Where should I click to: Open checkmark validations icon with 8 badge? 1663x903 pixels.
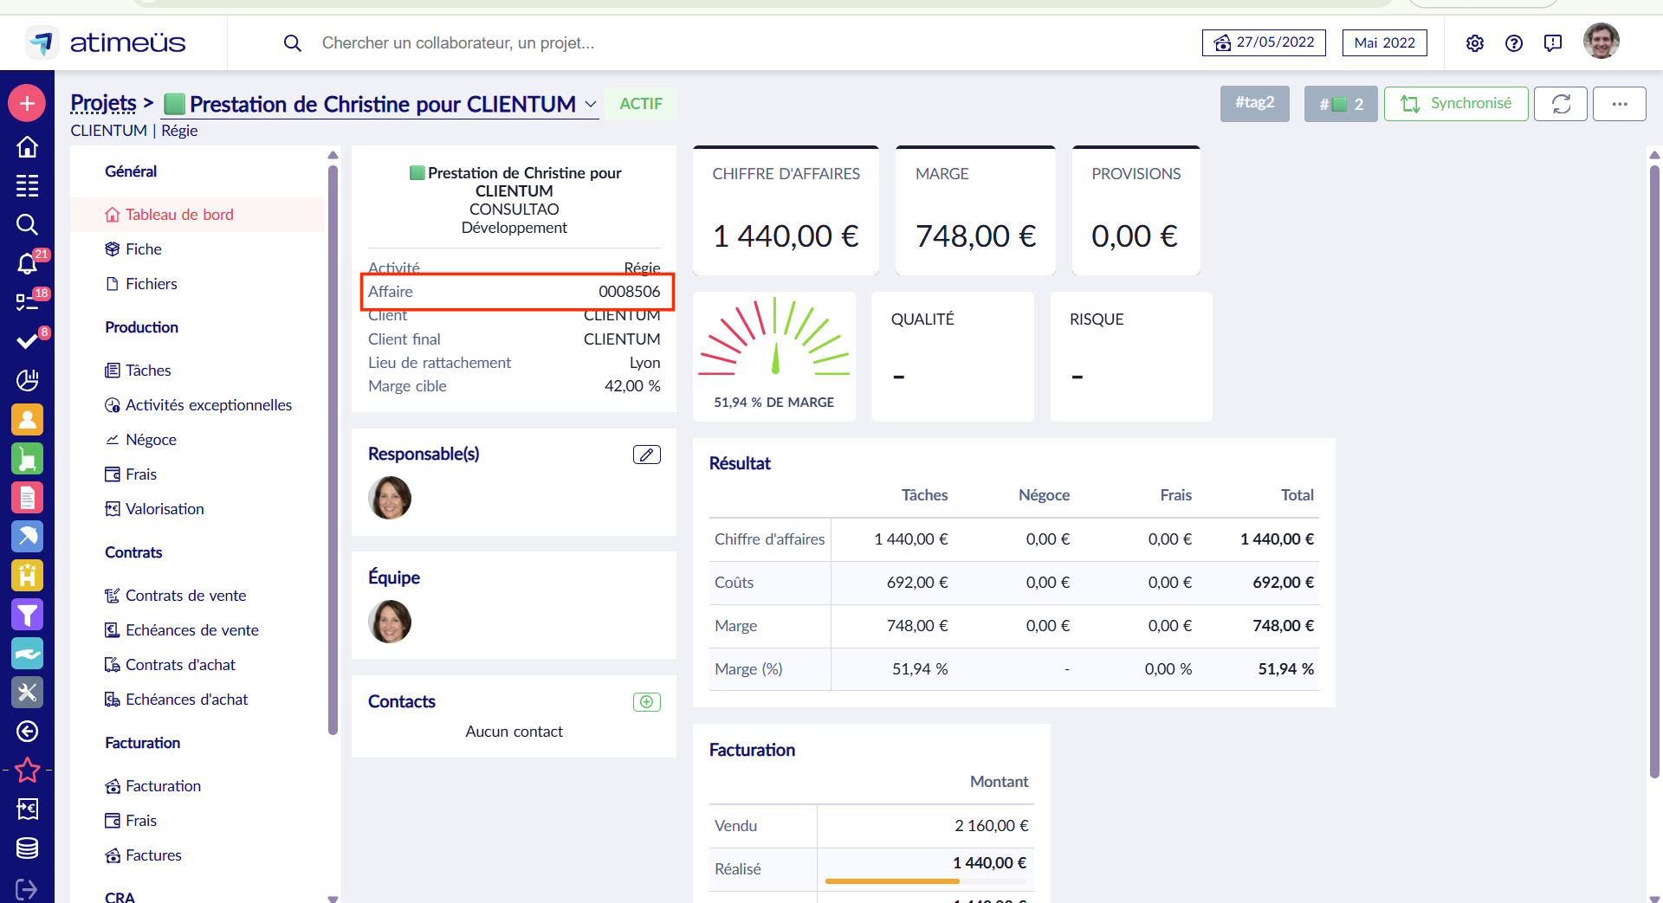[x=27, y=341]
